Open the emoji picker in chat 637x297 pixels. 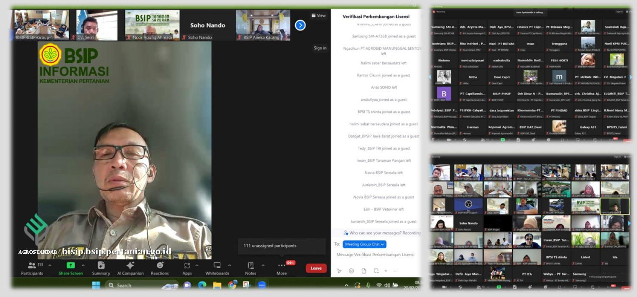coord(351,271)
